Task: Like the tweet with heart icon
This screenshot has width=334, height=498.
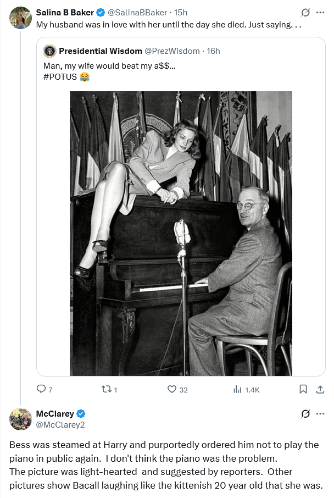Action: pos(171,389)
